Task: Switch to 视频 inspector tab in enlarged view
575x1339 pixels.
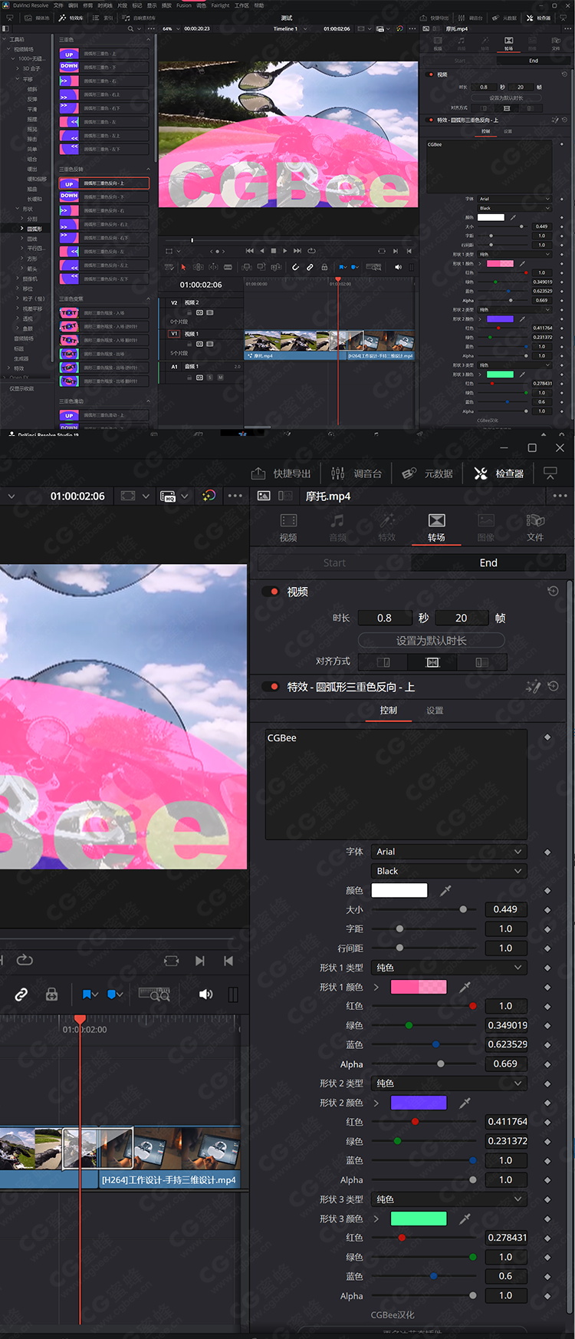Action: (x=288, y=528)
